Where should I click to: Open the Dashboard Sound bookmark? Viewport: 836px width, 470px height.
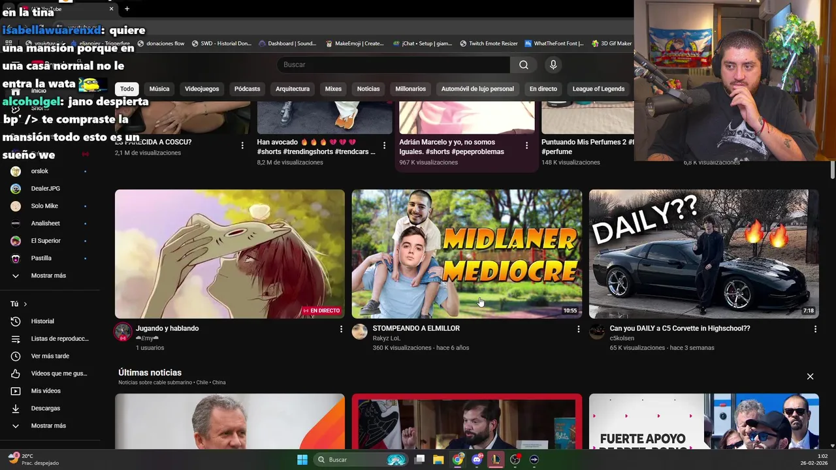(x=287, y=44)
